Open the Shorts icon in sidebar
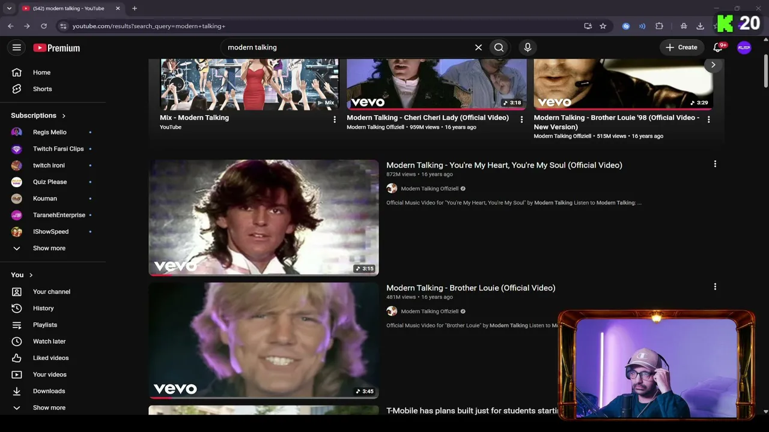Screen dimensions: 769x432 point(17,89)
